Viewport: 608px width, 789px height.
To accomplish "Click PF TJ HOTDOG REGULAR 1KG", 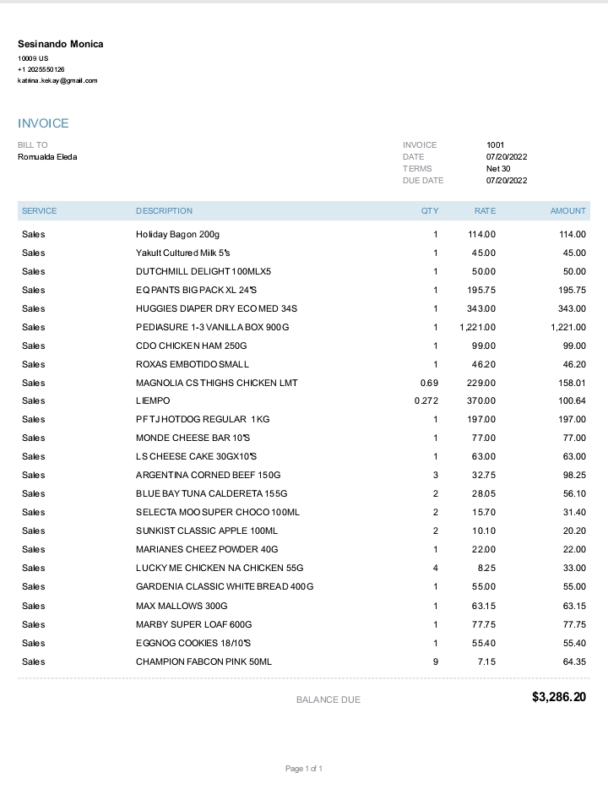I will (x=203, y=420).
